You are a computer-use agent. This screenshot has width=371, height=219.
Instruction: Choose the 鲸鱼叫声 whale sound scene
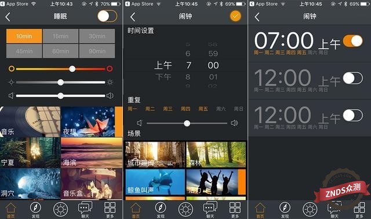pos(155,182)
